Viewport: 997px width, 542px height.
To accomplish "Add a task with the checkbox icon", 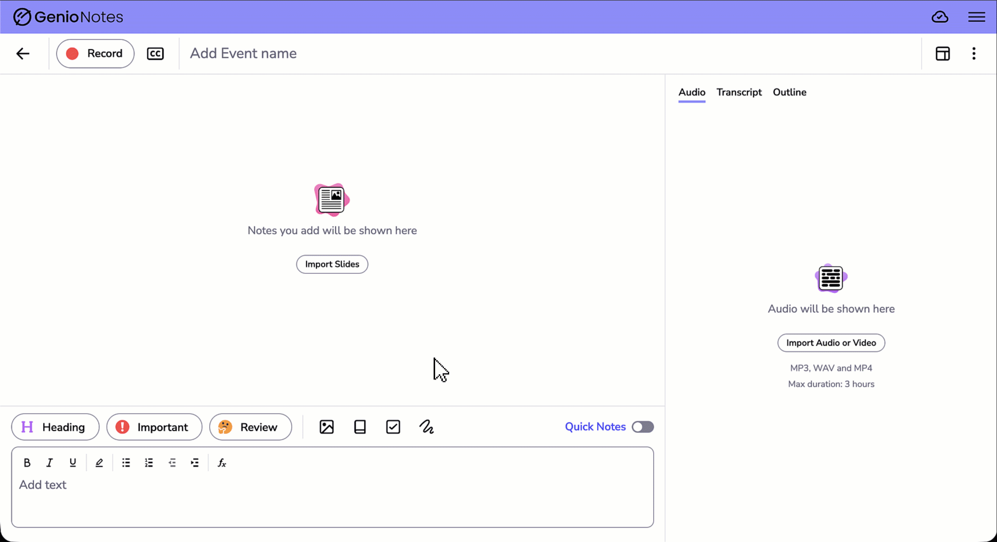I will (393, 427).
